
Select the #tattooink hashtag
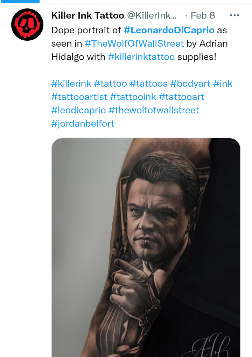[133, 97]
